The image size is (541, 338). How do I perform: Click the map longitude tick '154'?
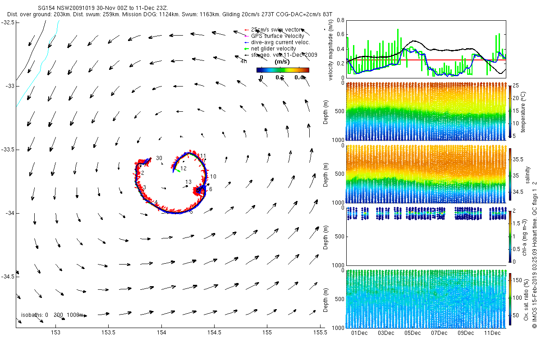pyautogui.click(x=161, y=333)
